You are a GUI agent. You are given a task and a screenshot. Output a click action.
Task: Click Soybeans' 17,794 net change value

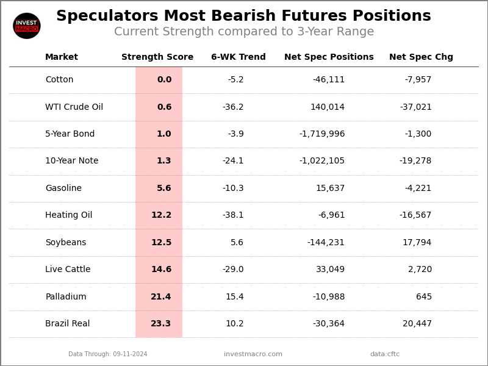[417, 243]
